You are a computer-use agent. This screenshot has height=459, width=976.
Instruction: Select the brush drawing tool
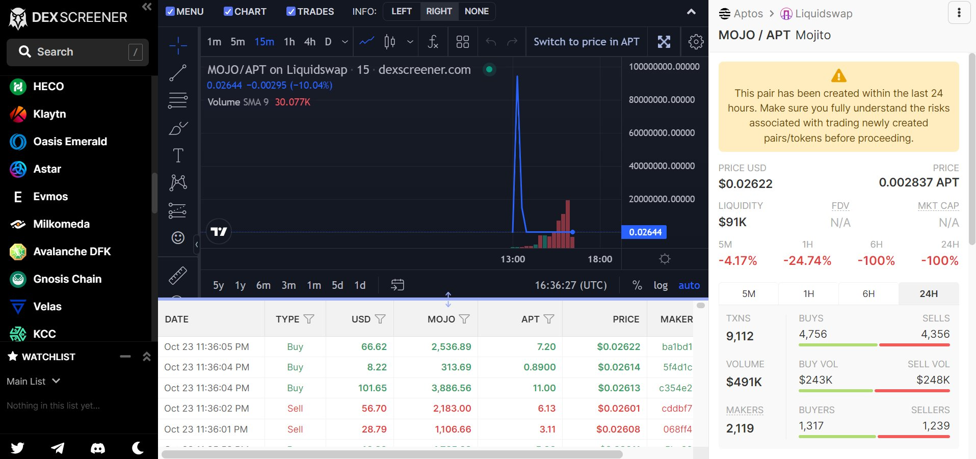pos(178,128)
